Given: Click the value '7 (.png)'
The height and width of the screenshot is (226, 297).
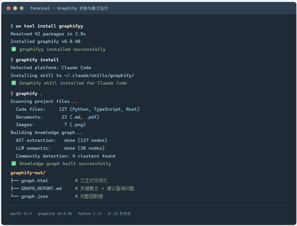Looking at the screenshot, I should click(x=75, y=125).
